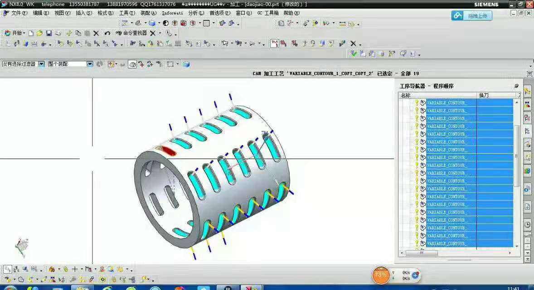Open the whole-assembly scope dropdown
Image resolution: width=534 pixels, height=290 pixels.
tap(89, 64)
